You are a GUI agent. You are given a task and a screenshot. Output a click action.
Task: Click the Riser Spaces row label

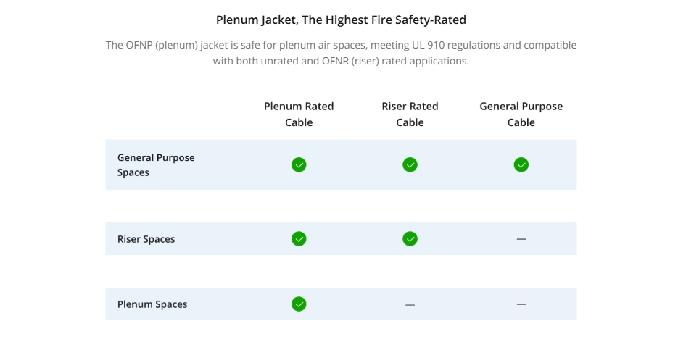click(x=146, y=239)
